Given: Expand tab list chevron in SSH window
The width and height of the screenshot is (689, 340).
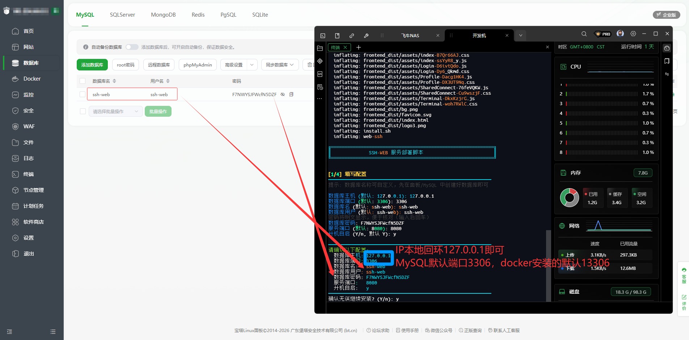Looking at the screenshot, I should point(520,35).
